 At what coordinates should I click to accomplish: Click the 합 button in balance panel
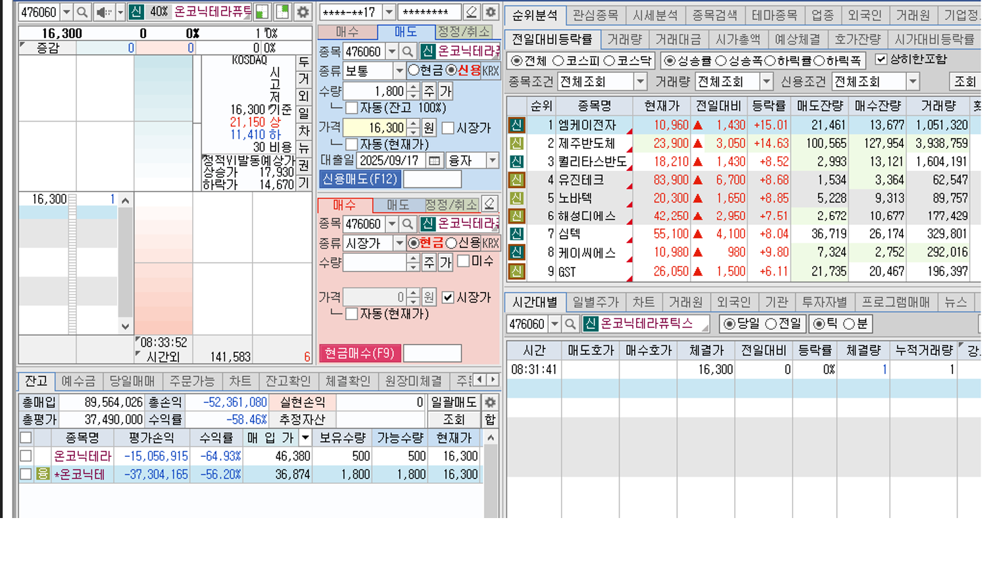(x=490, y=419)
